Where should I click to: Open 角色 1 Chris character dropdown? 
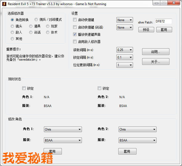tap(63, 129)
